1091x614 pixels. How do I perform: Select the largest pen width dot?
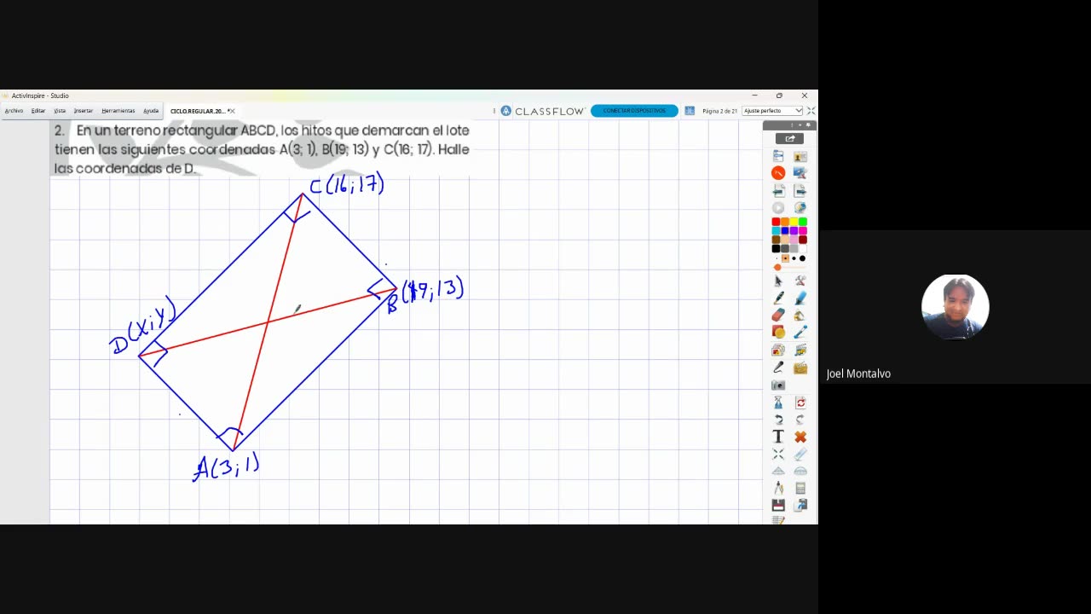click(802, 258)
